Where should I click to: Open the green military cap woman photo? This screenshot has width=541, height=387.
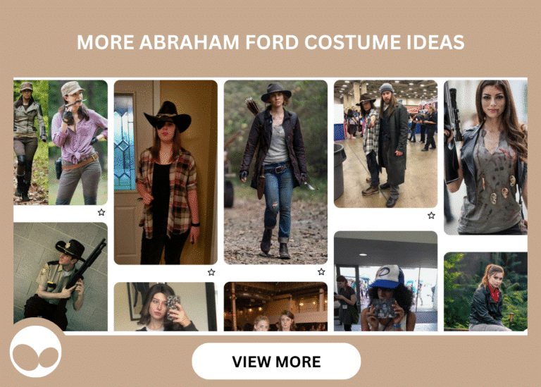coord(30,142)
